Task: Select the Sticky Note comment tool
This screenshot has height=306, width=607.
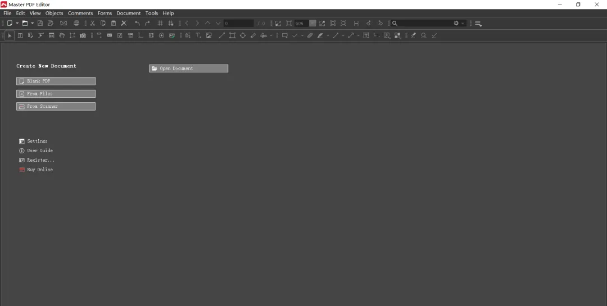Action: tap(285, 35)
